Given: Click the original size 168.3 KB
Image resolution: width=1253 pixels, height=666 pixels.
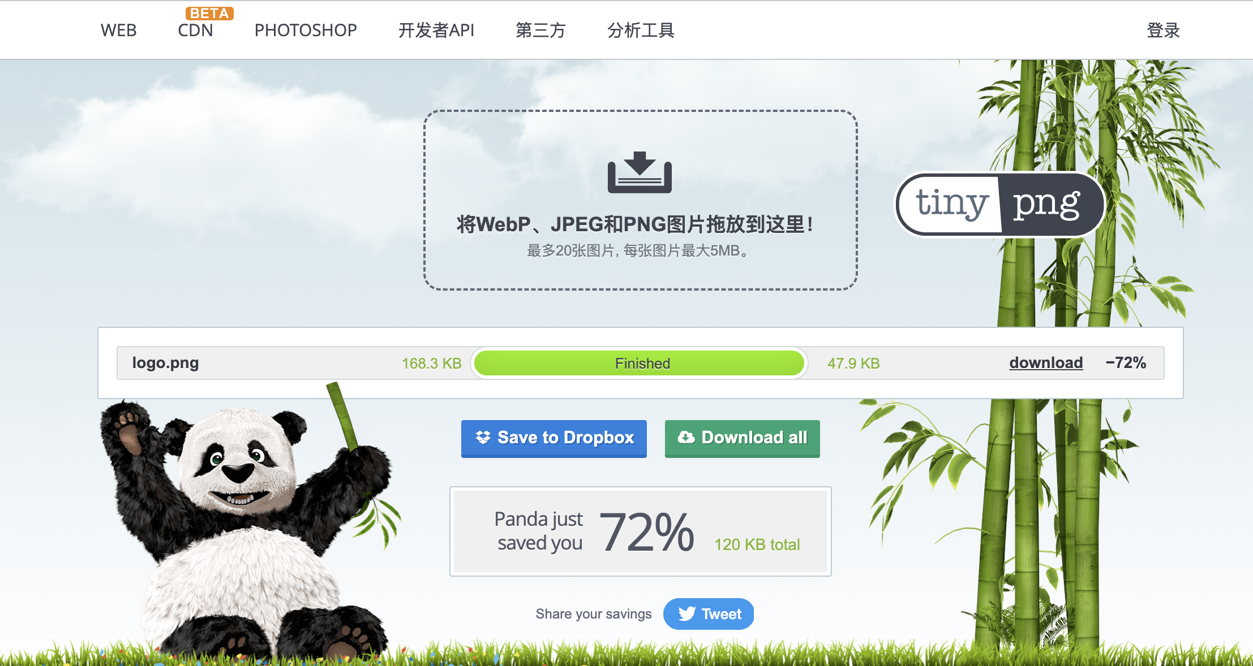Looking at the screenshot, I should click(x=432, y=364).
